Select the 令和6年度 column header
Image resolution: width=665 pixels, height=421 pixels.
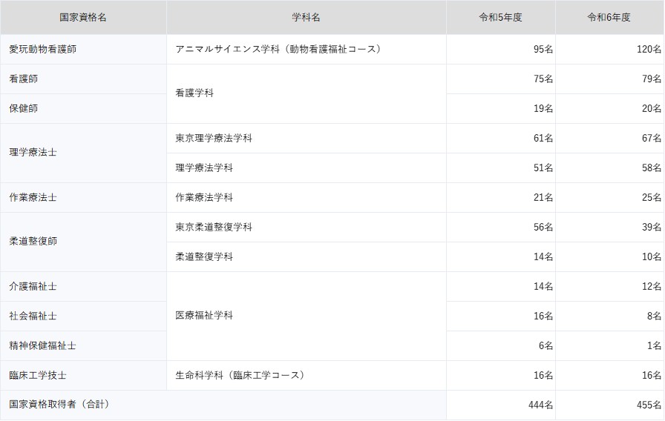pyautogui.click(x=609, y=17)
